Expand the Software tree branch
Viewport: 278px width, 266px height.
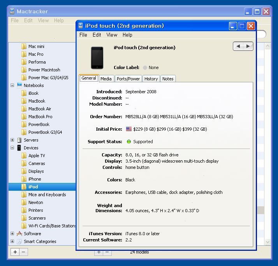[x=12, y=234]
